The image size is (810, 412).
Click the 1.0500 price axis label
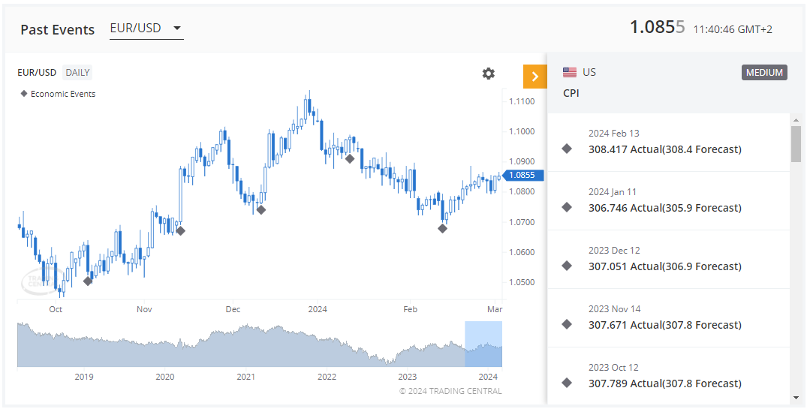click(522, 282)
